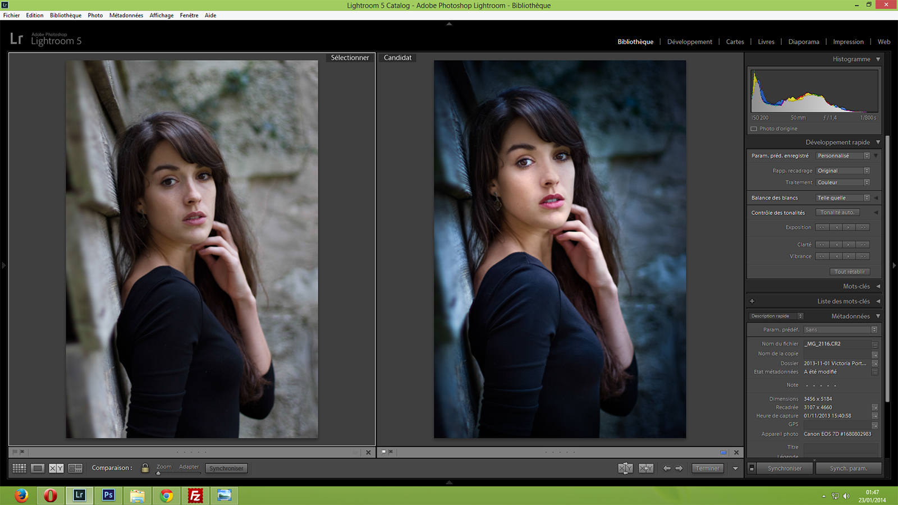This screenshot has width=898, height=505.
Task: Click the Tout rétablir button
Action: (850, 272)
